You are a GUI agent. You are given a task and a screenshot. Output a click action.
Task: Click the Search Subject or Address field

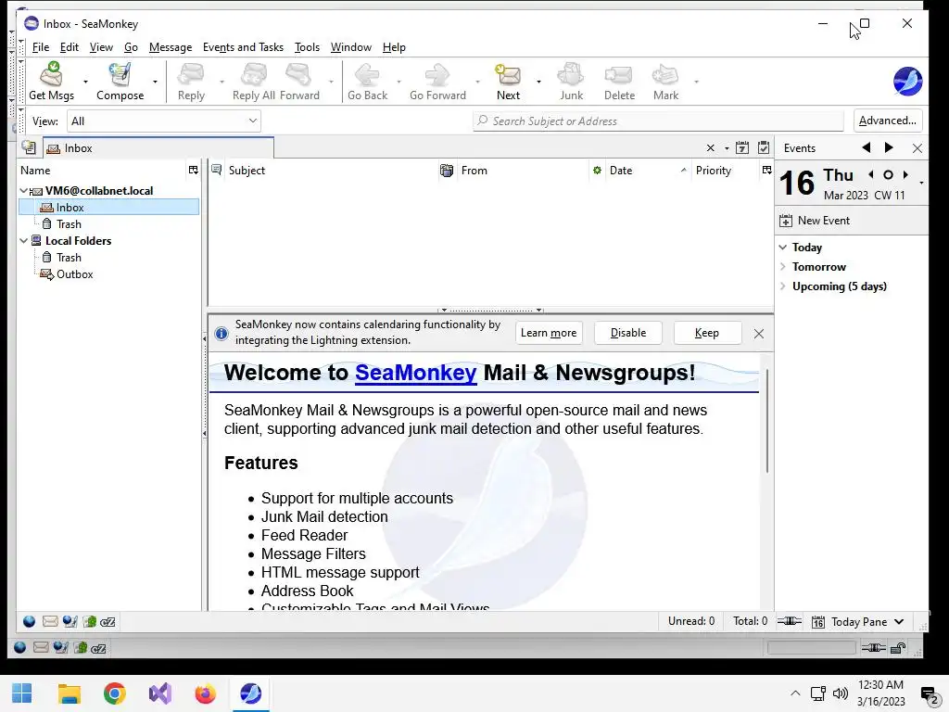(x=658, y=121)
